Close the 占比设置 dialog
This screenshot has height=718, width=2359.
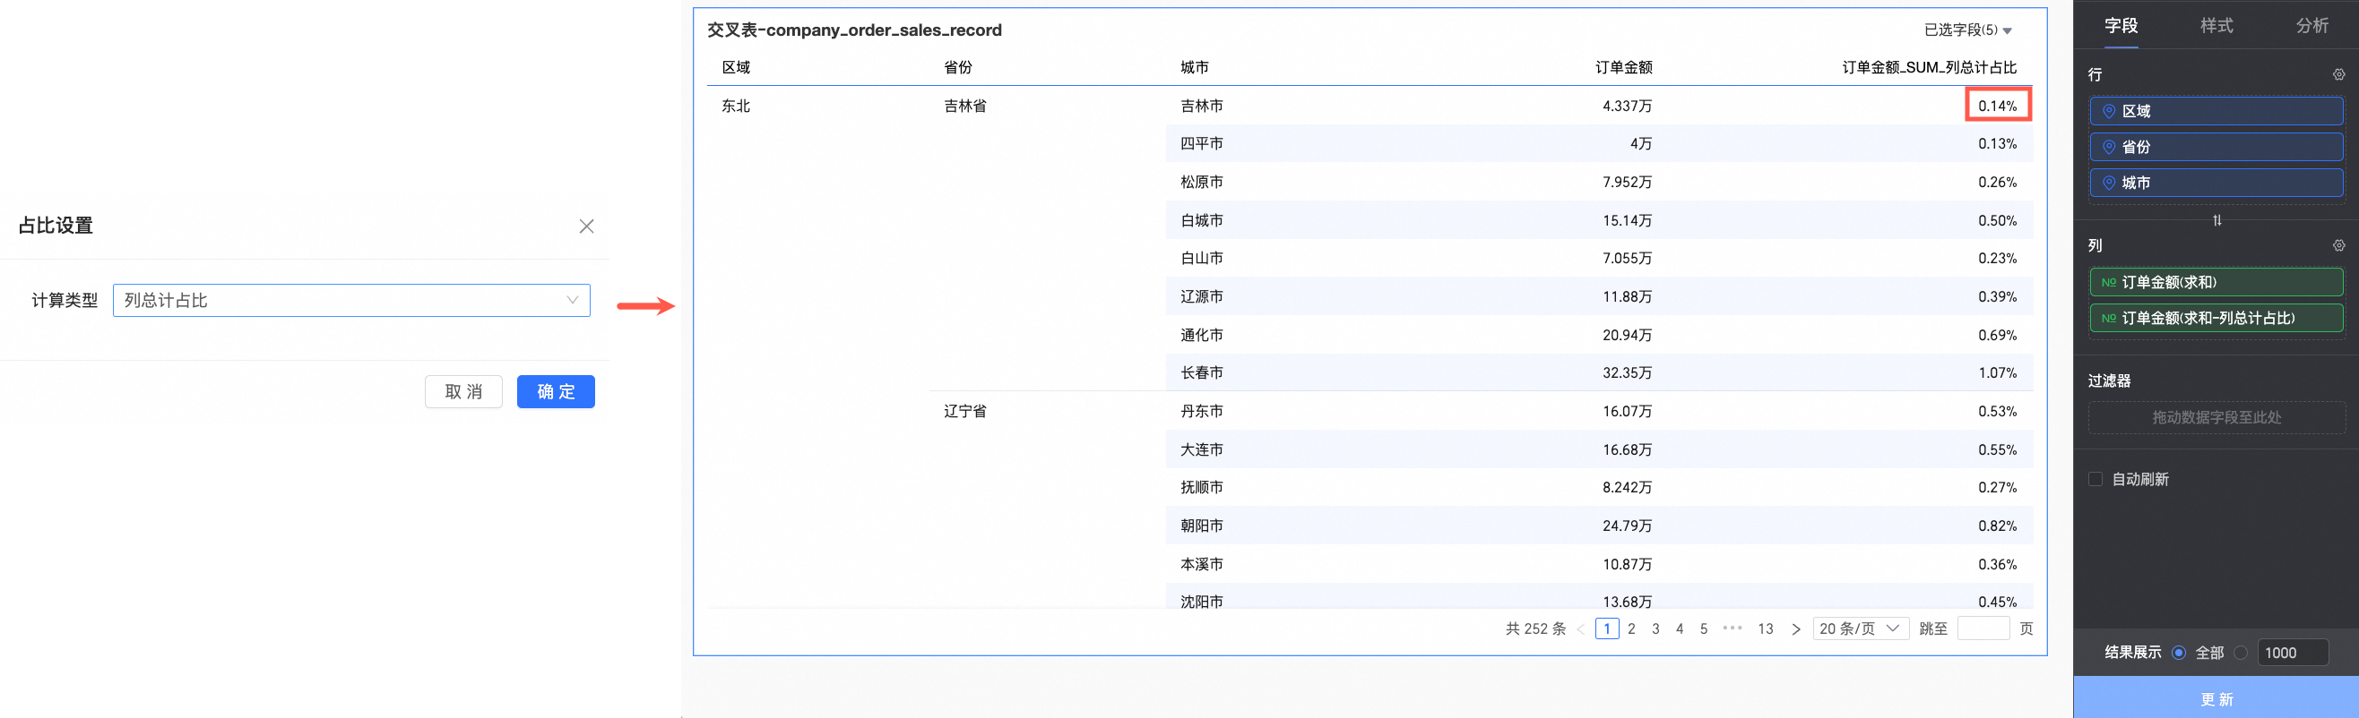pos(586,226)
